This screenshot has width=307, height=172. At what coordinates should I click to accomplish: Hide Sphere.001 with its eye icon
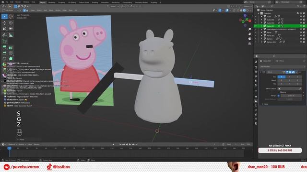click(301, 42)
